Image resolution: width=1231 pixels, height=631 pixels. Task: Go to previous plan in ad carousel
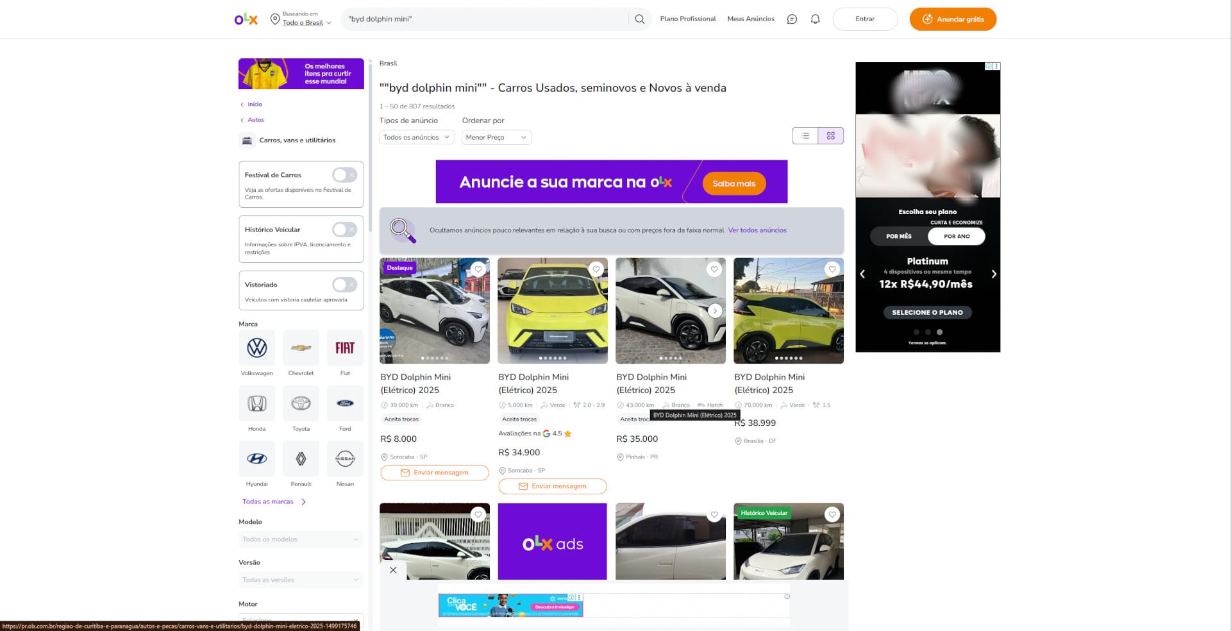(862, 274)
